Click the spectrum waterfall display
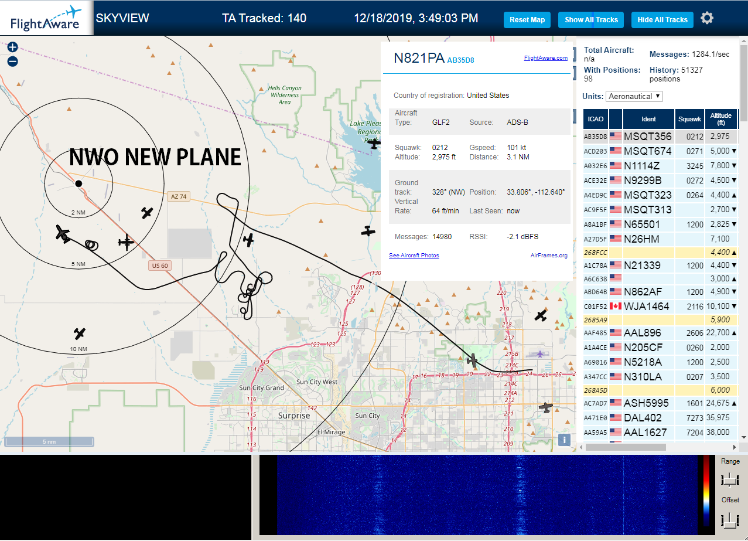 [478, 494]
